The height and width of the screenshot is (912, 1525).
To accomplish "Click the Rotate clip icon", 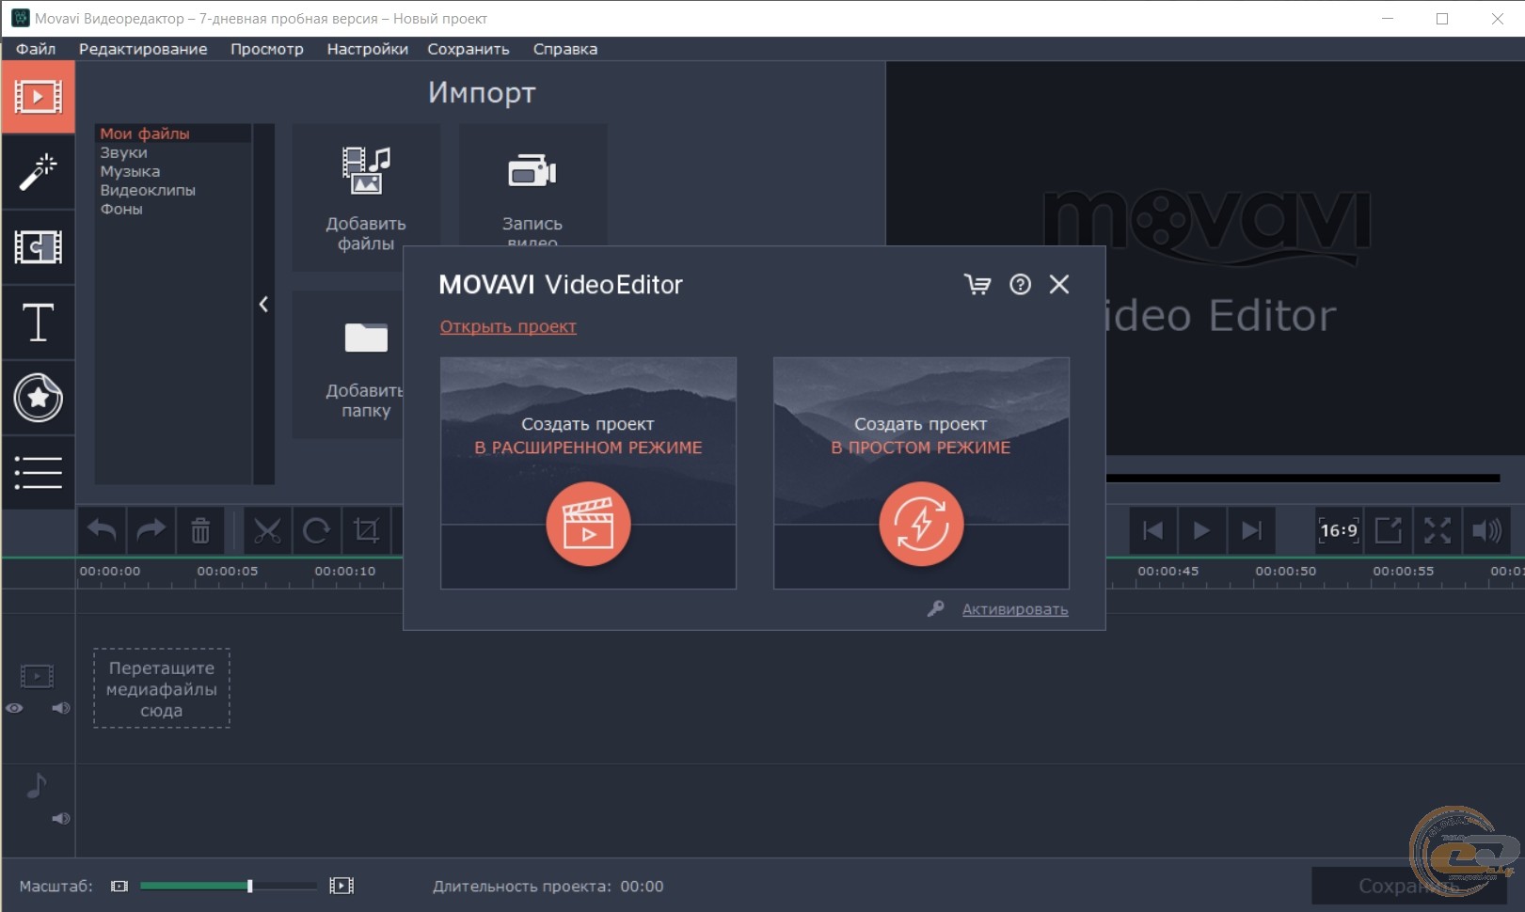I will pos(316,531).
